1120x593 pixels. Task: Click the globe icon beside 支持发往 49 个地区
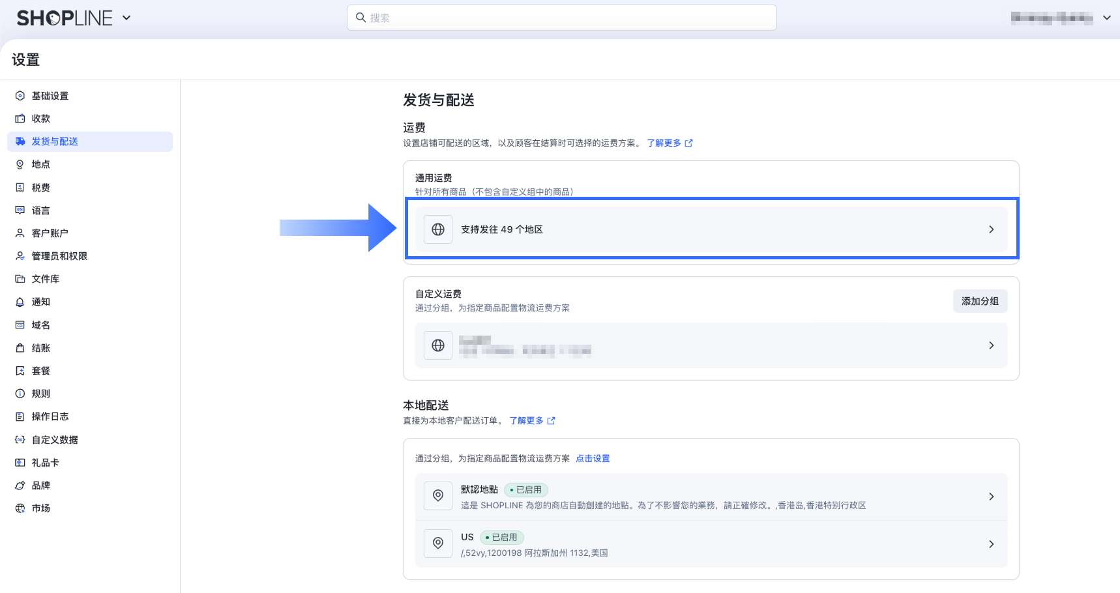pyautogui.click(x=438, y=229)
